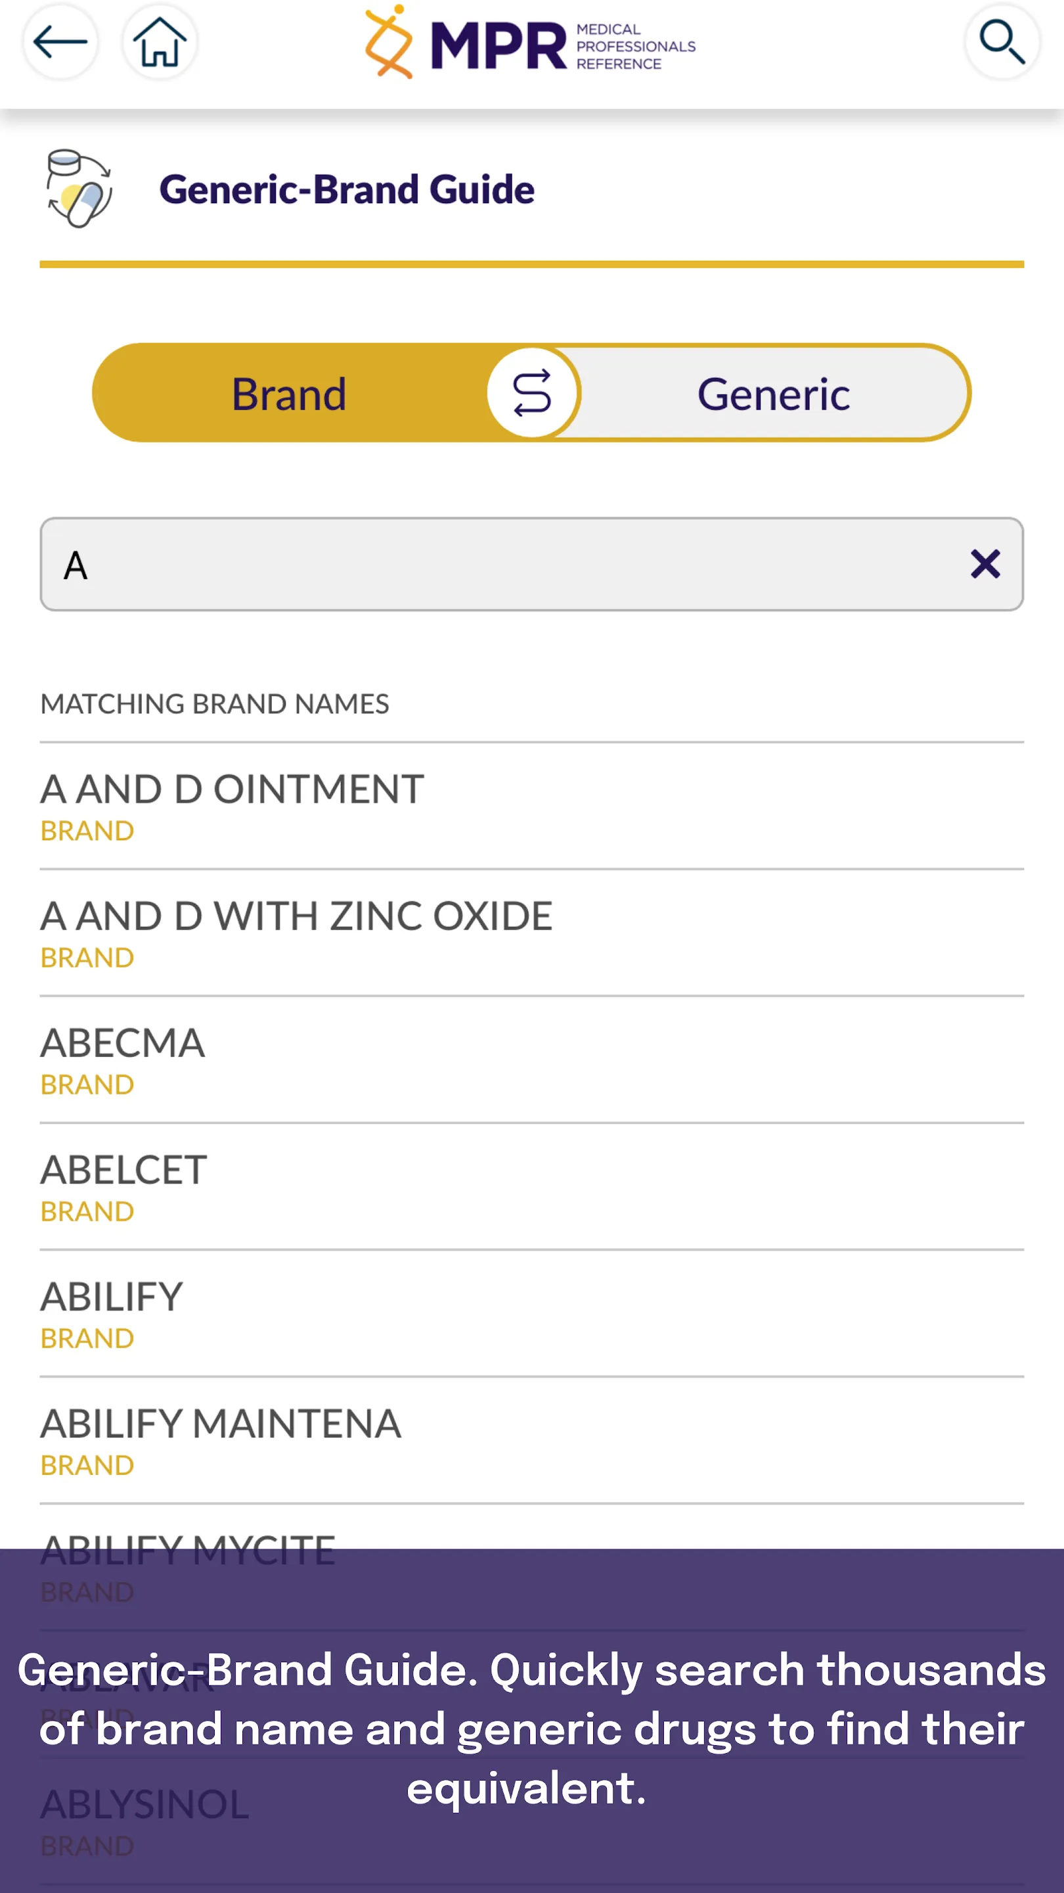This screenshot has width=1064, height=1893.
Task: Clear the search field with X
Action: tap(985, 565)
